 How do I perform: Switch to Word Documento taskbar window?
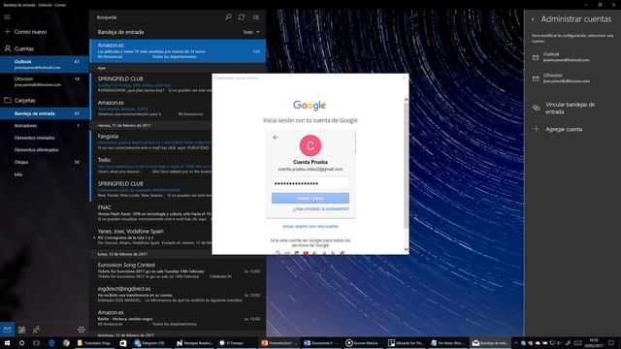(x=321, y=342)
